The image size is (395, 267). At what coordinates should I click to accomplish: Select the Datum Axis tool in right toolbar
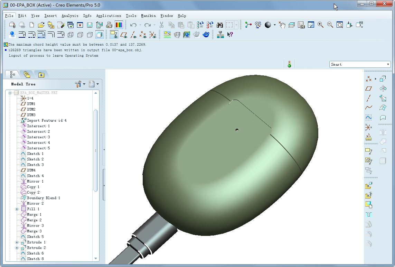click(x=368, y=98)
